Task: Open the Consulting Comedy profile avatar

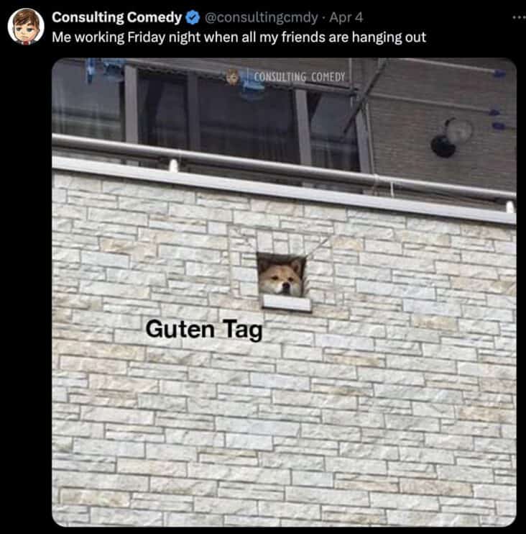Action: (x=26, y=27)
